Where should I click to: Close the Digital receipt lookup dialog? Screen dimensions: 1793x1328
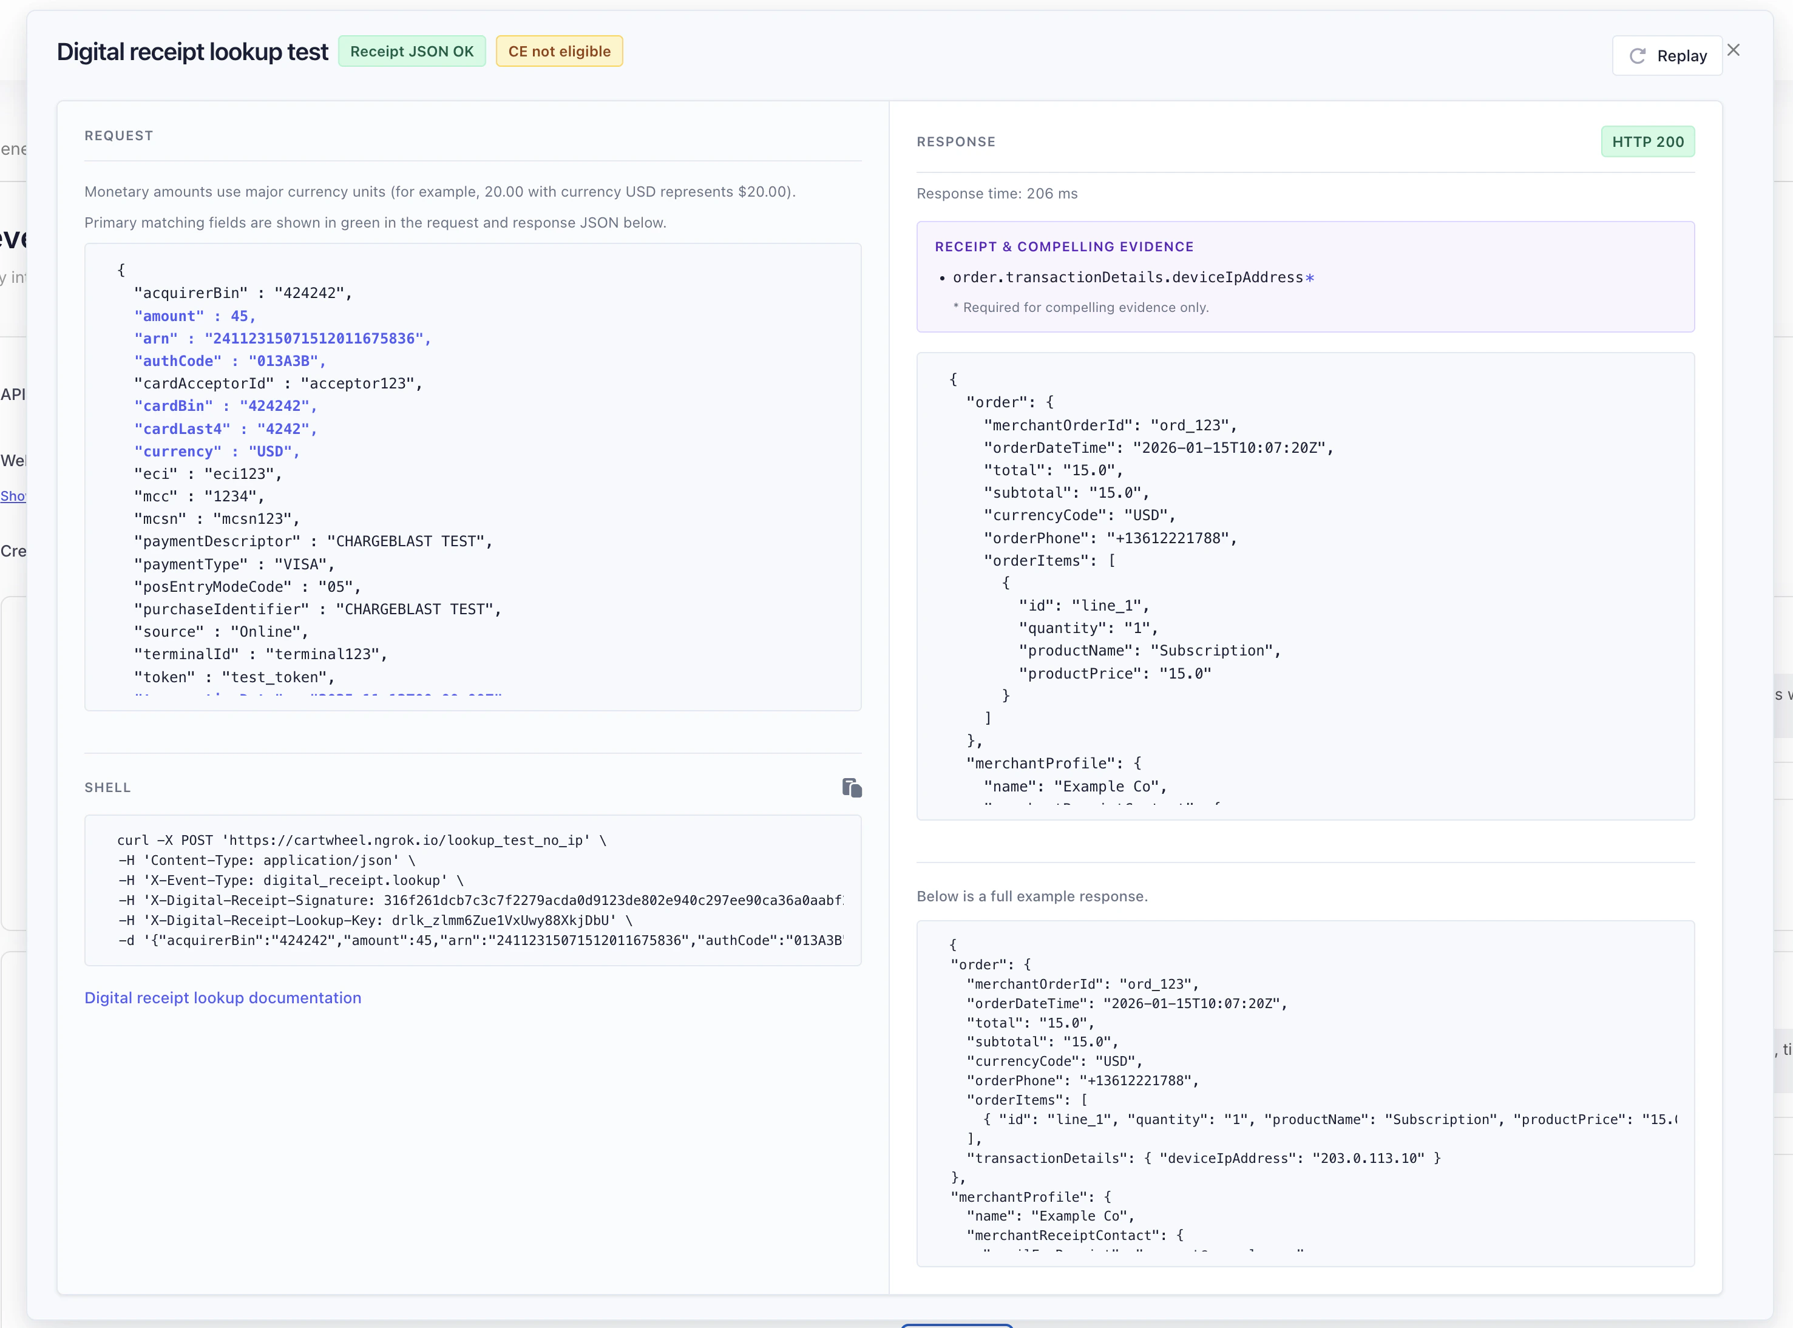tap(1734, 50)
